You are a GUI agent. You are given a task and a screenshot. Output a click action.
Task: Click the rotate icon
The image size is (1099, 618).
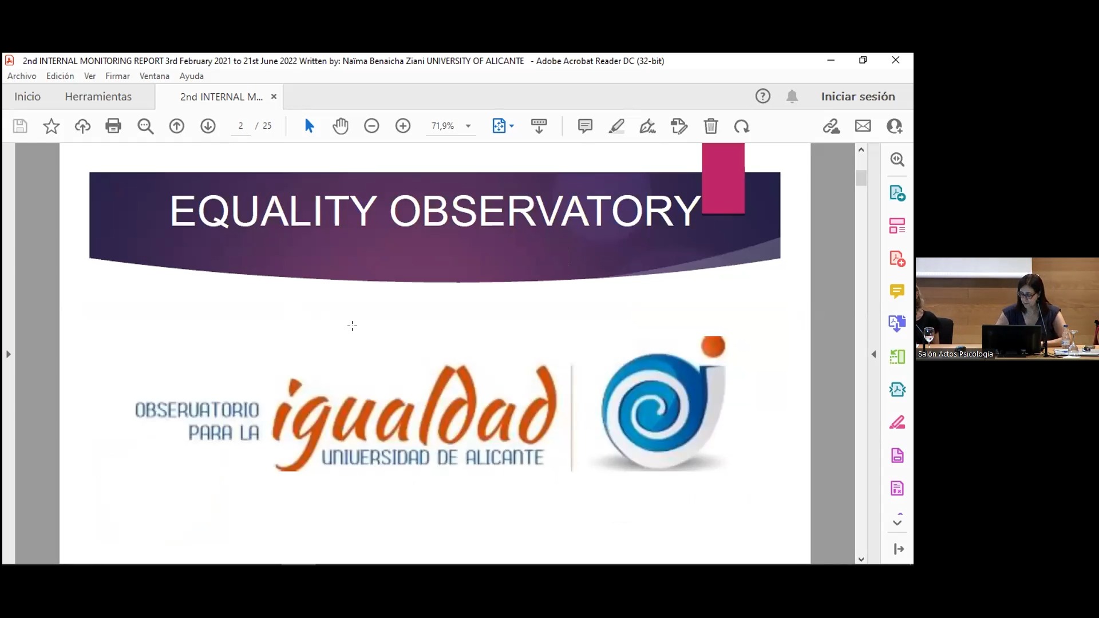[742, 126]
